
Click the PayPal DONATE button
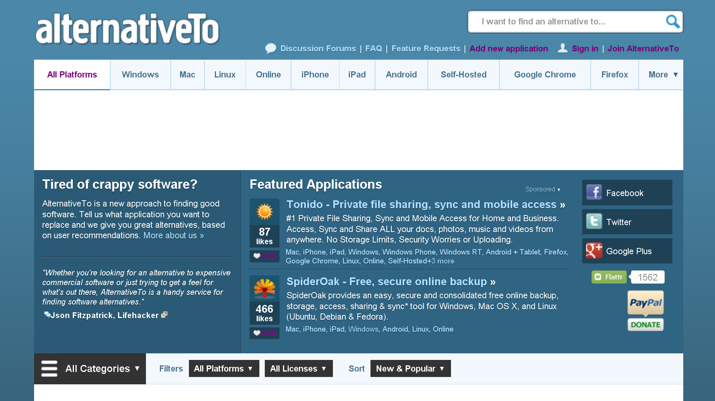[646, 325]
